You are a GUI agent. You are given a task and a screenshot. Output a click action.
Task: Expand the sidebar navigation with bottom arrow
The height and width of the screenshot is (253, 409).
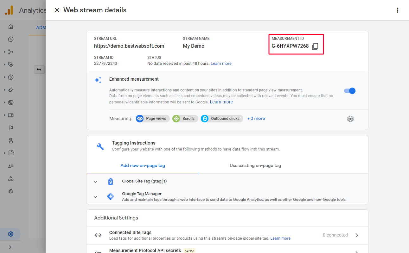pyautogui.click(x=10, y=247)
